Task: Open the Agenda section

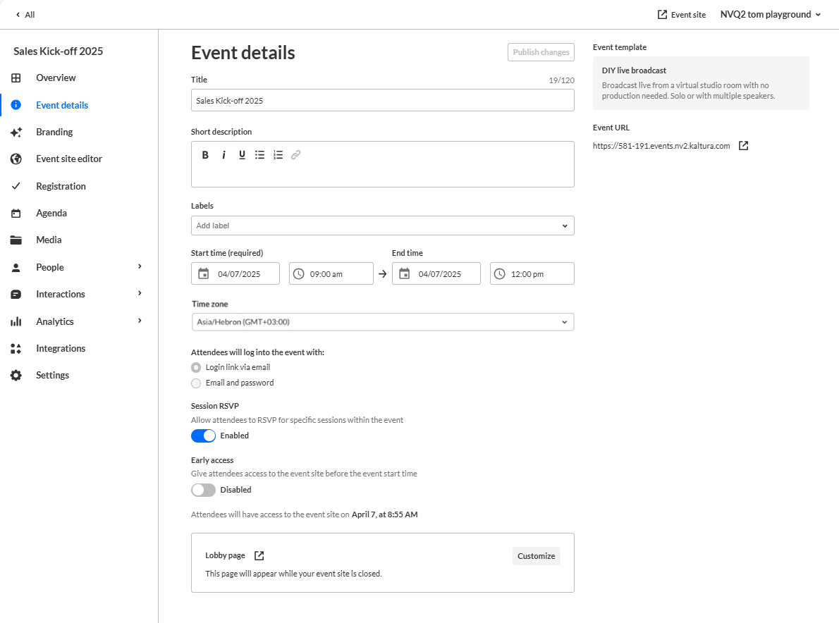Action: 51,213
